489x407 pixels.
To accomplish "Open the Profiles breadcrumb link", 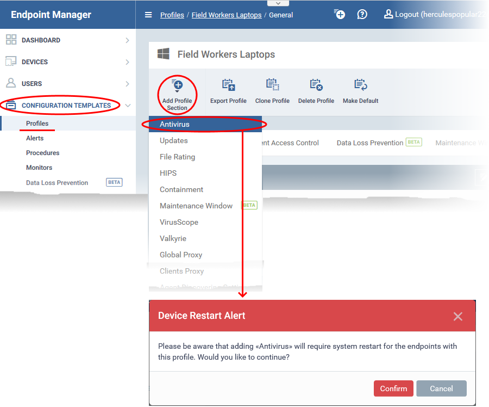I will coord(172,15).
